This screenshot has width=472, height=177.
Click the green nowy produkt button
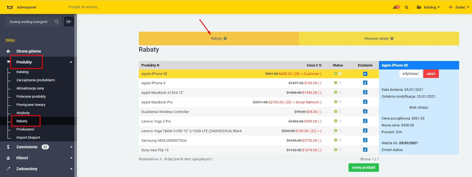coord(364,167)
